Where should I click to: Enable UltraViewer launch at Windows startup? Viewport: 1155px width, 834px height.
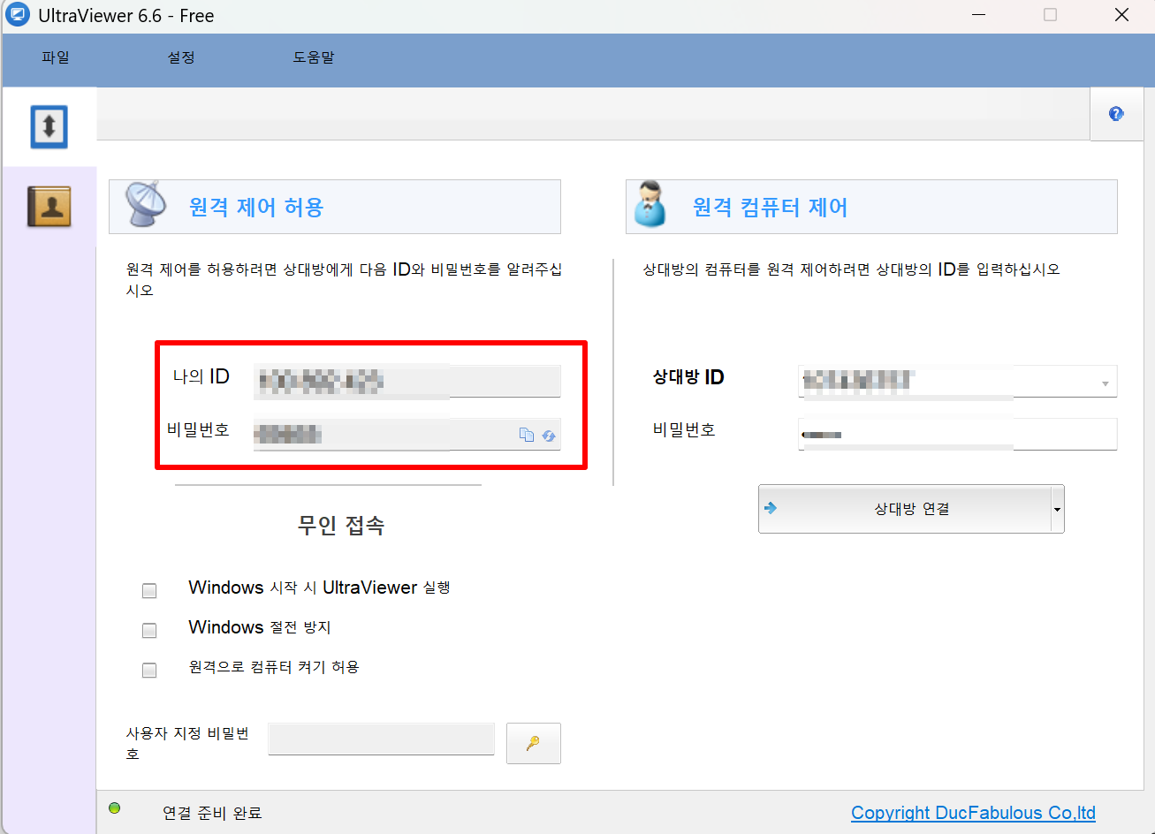tap(149, 590)
